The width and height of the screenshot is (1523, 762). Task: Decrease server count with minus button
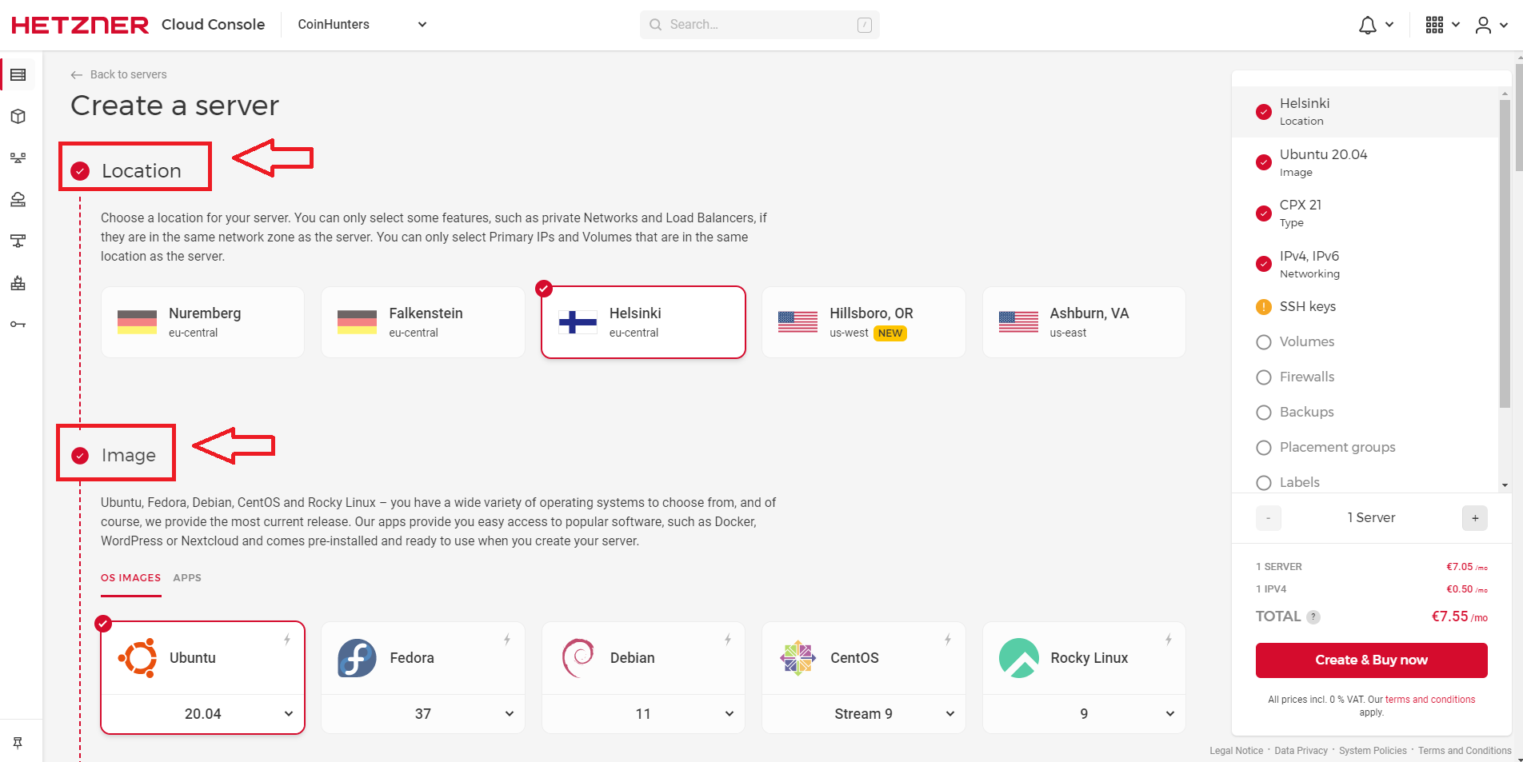1268,518
